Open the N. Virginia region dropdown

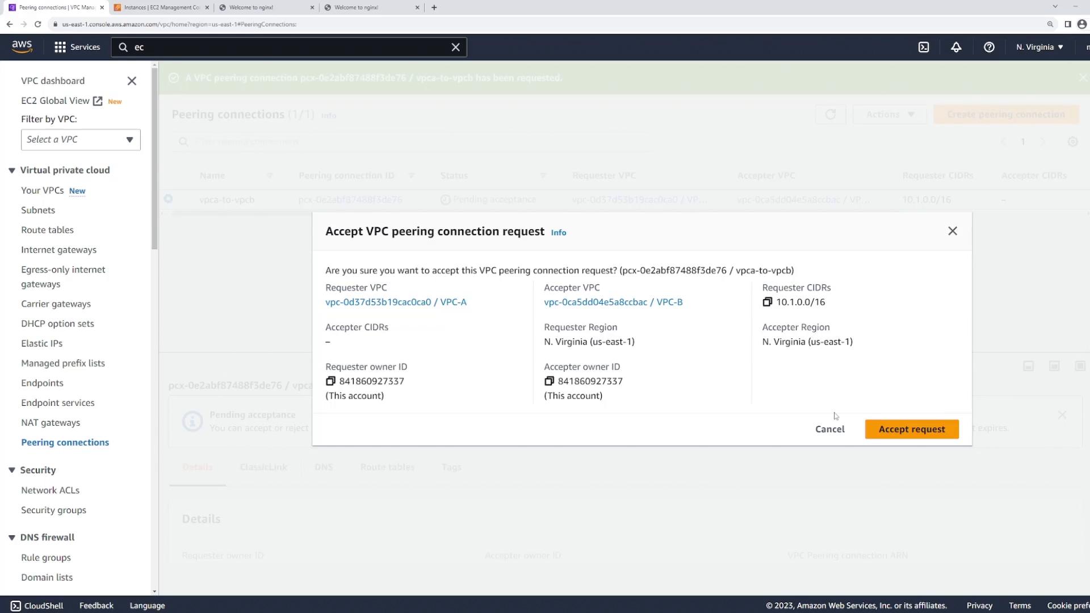click(1039, 47)
